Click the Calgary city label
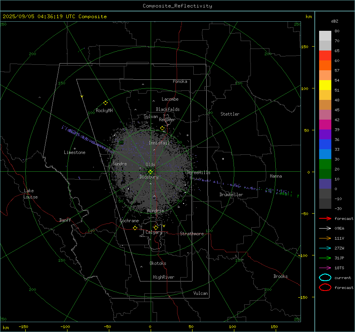The height and width of the screenshot is (332, 355). click(154, 232)
